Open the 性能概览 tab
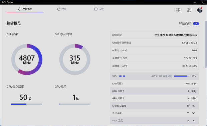The image size is (207, 126). point(25,9)
